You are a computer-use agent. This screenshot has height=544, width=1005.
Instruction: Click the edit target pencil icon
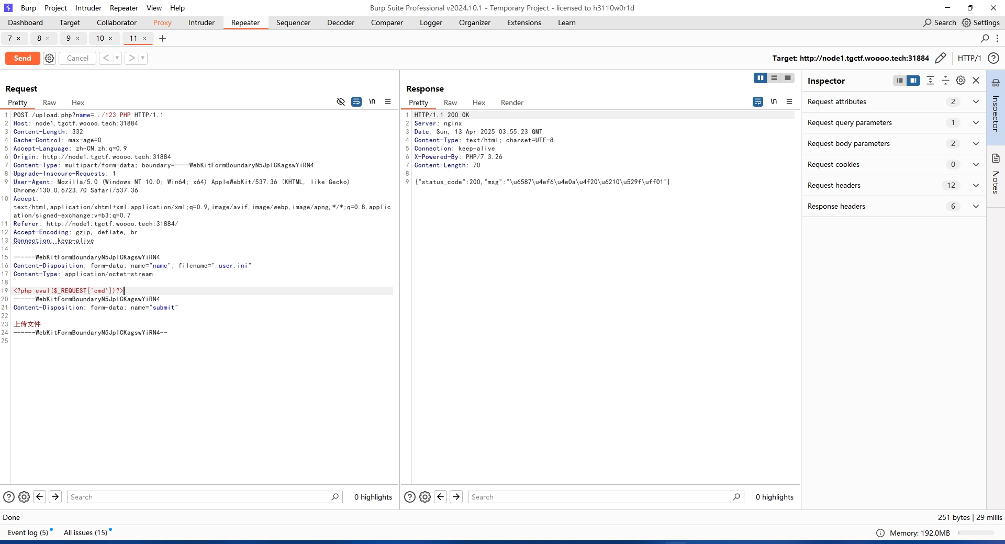[941, 58]
